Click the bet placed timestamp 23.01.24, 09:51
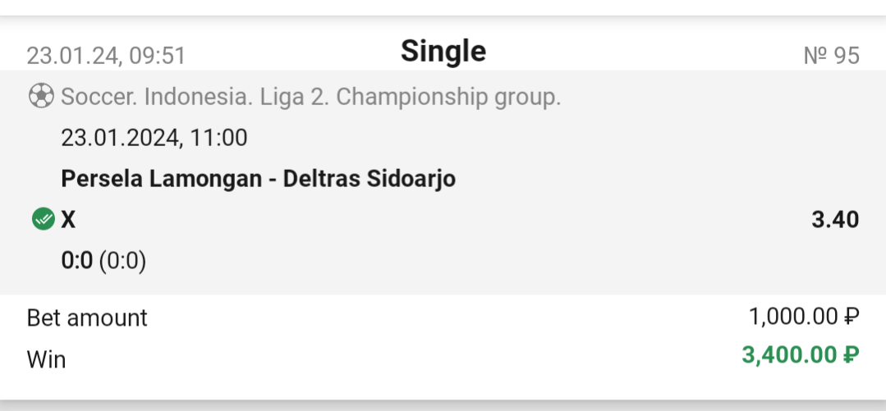886x411 pixels. pos(106,56)
